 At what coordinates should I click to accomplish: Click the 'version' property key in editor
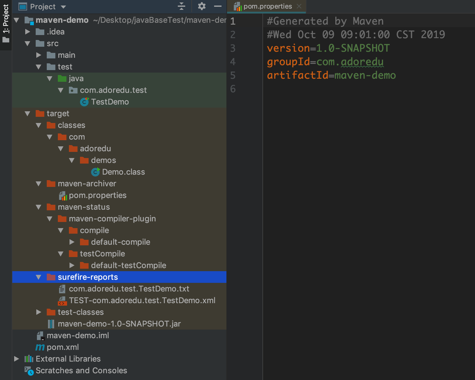tap(288, 48)
